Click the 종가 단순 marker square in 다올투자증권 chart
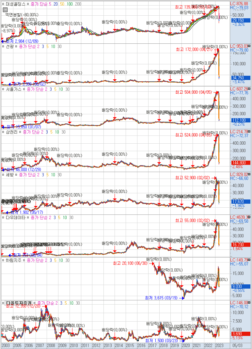Screen dimensions: 252x349 click(35, 303)
